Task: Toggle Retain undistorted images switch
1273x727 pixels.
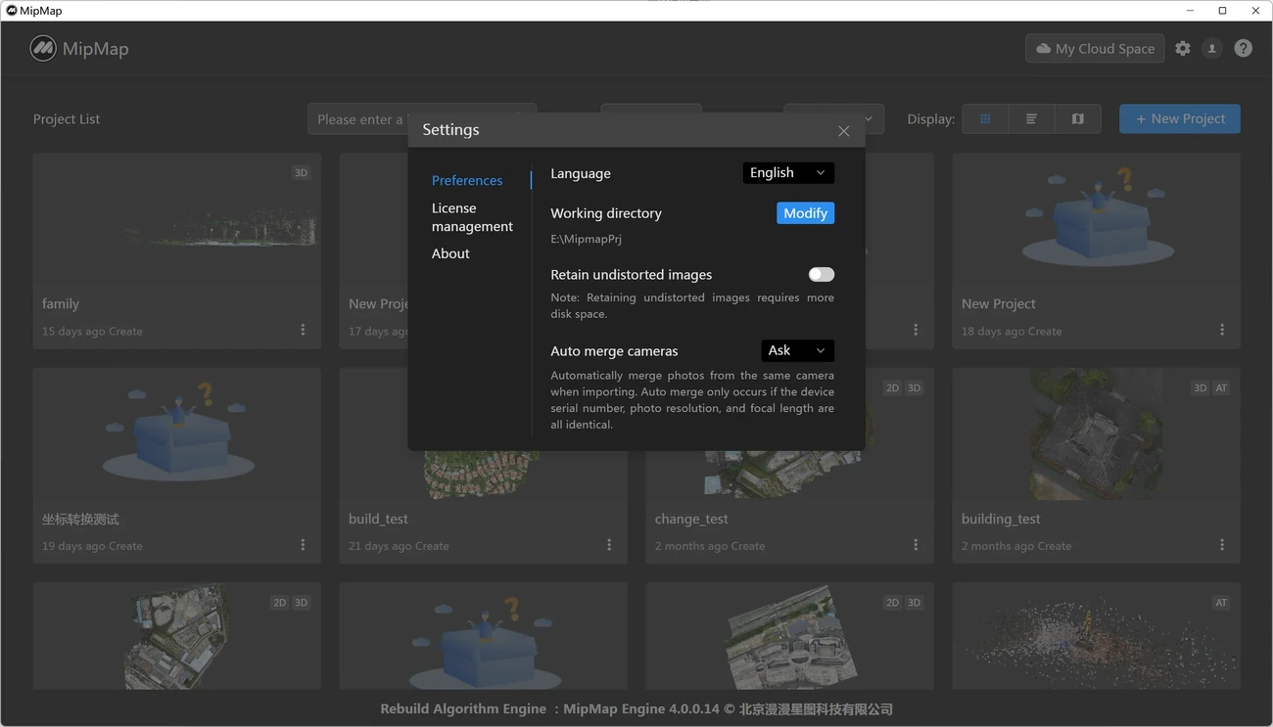Action: [x=821, y=275]
